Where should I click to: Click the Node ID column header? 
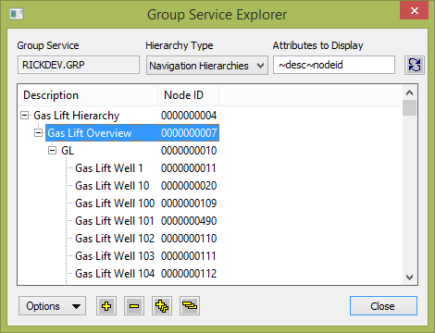tap(188, 95)
